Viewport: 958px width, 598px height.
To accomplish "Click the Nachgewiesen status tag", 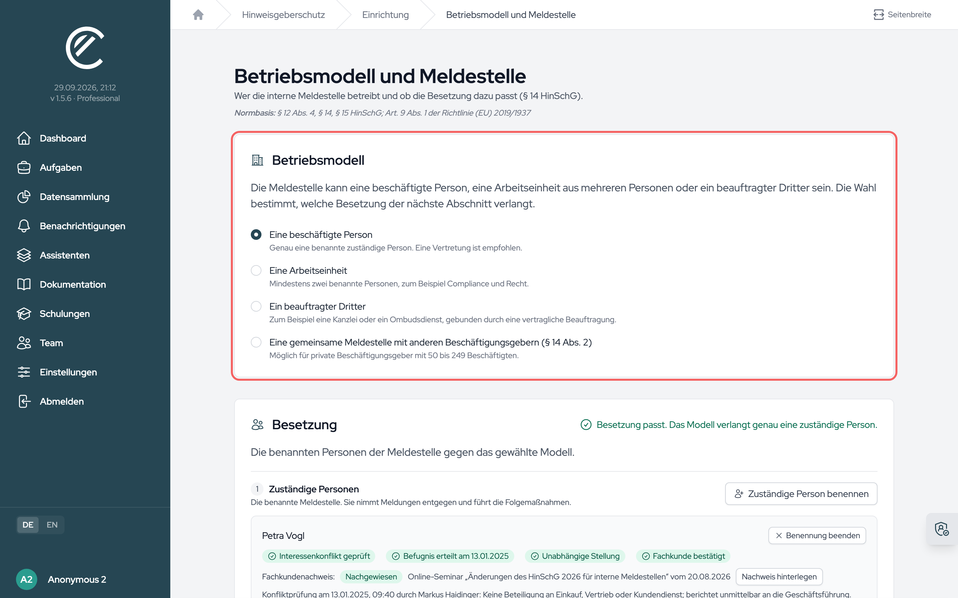I will pyautogui.click(x=371, y=577).
